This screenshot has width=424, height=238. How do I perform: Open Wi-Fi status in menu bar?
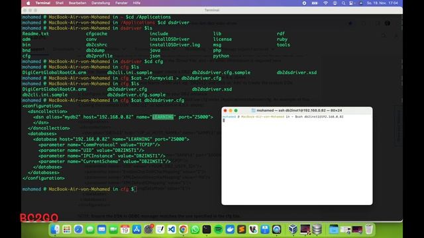(325, 3)
